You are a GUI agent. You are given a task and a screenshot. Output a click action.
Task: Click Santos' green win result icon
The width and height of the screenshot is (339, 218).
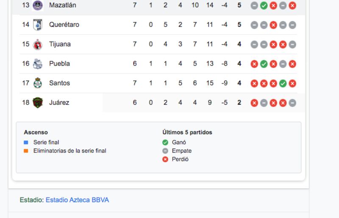pyautogui.click(x=283, y=84)
